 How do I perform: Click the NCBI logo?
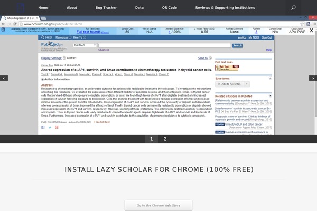tap(46, 37)
